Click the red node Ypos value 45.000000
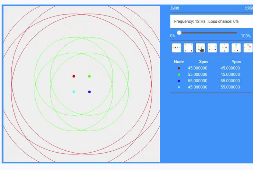This screenshot has width=253, height=170. point(230,68)
